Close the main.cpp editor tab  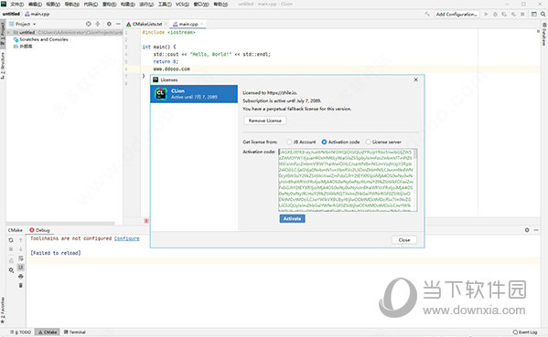(x=202, y=24)
